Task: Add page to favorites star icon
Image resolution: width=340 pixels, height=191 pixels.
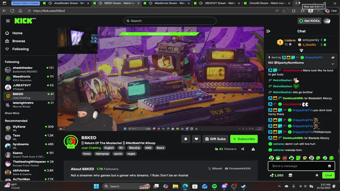Action: [284, 11]
